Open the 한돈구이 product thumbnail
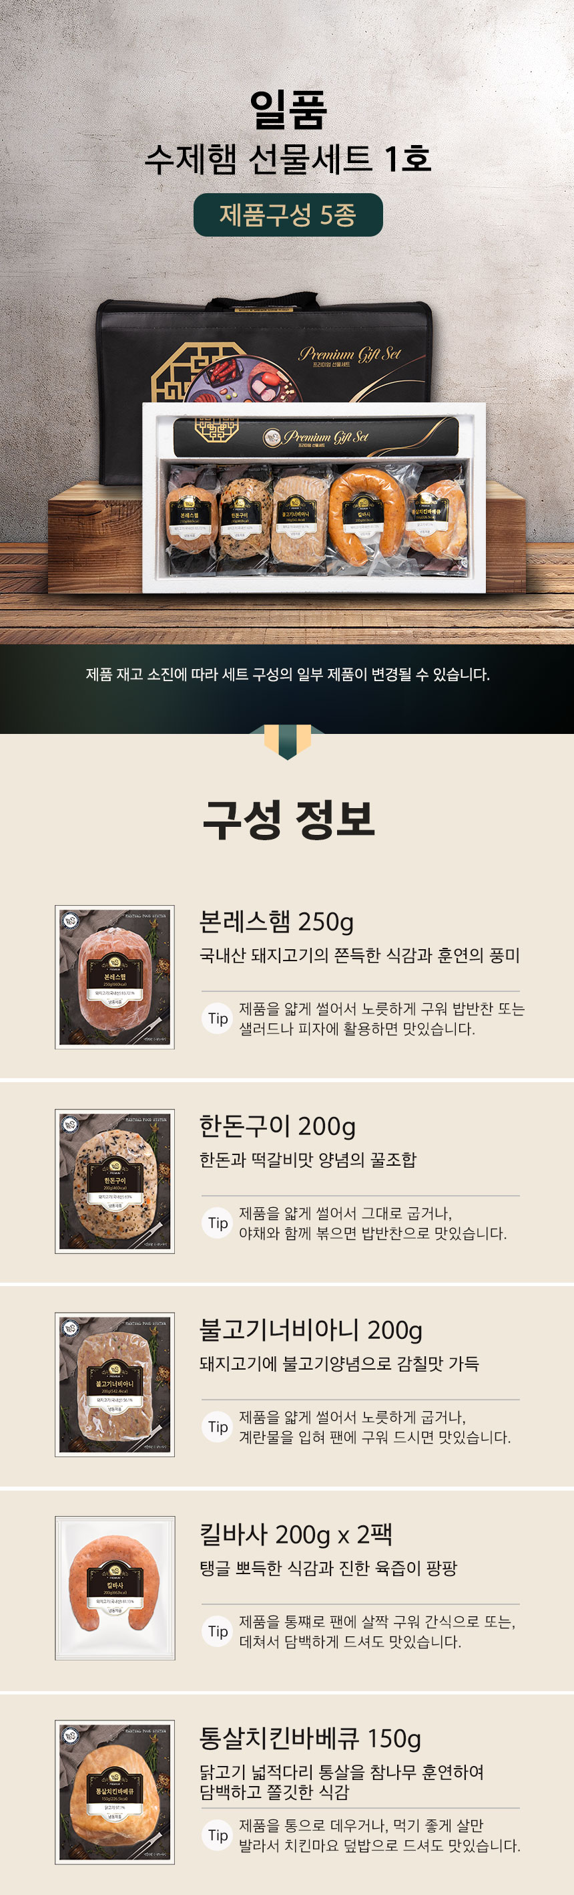Viewport: 574px width, 1895px height. click(x=115, y=1180)
